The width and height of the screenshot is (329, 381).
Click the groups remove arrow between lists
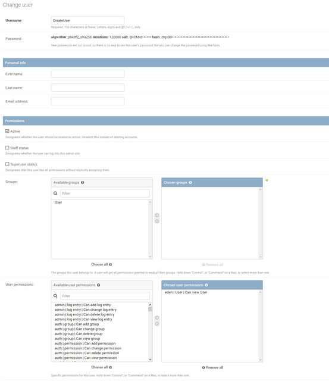[157, 221]
